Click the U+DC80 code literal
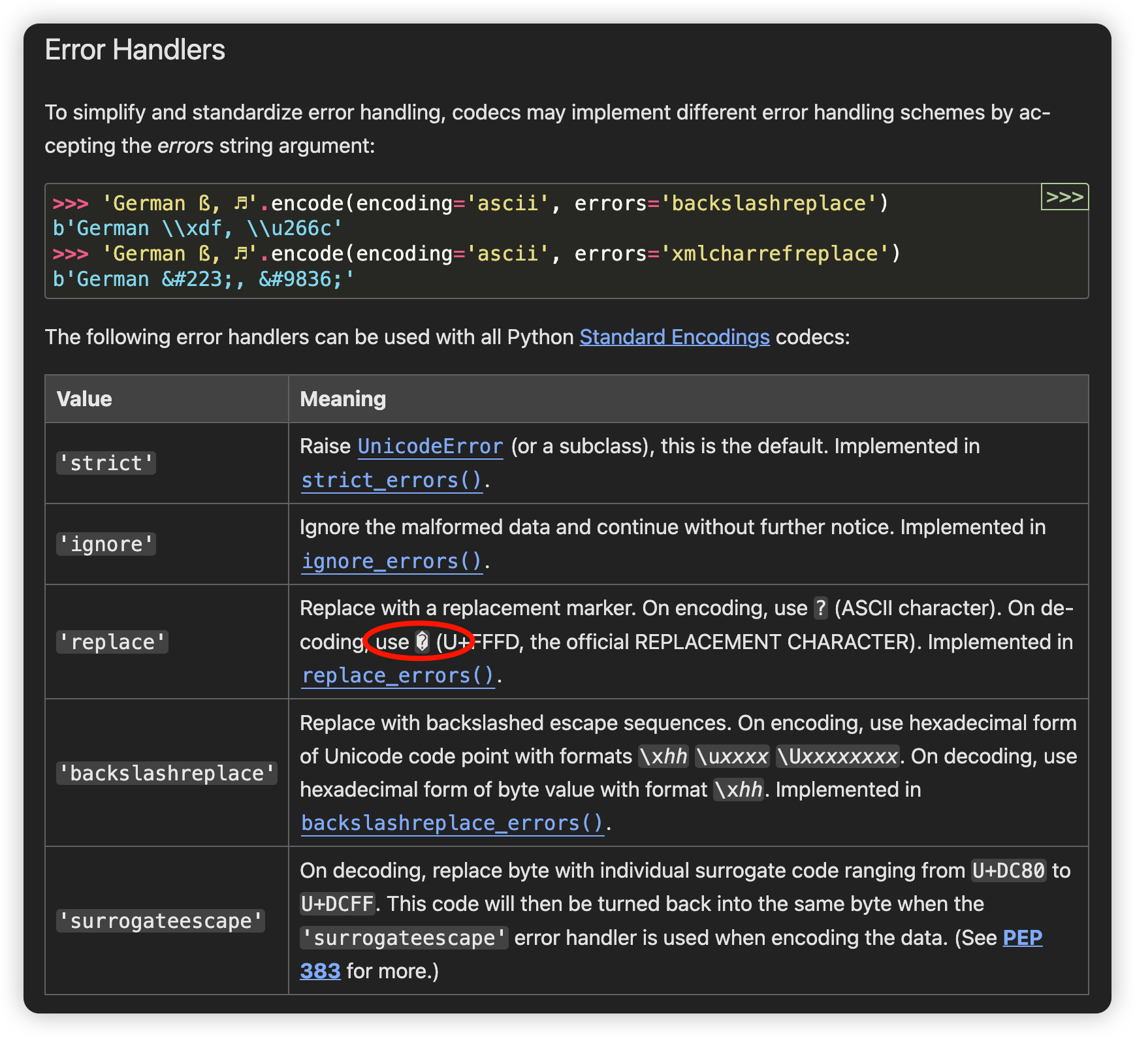The image size is (1135, 1037). pos(1009,870)
